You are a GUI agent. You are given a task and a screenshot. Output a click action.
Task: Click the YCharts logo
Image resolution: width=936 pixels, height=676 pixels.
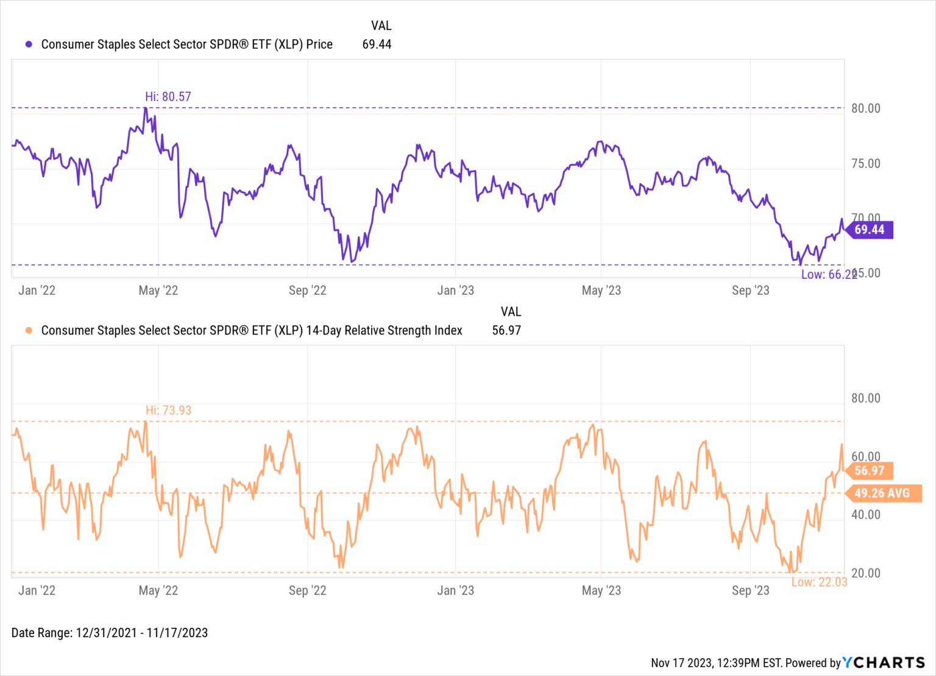[884, 663]
